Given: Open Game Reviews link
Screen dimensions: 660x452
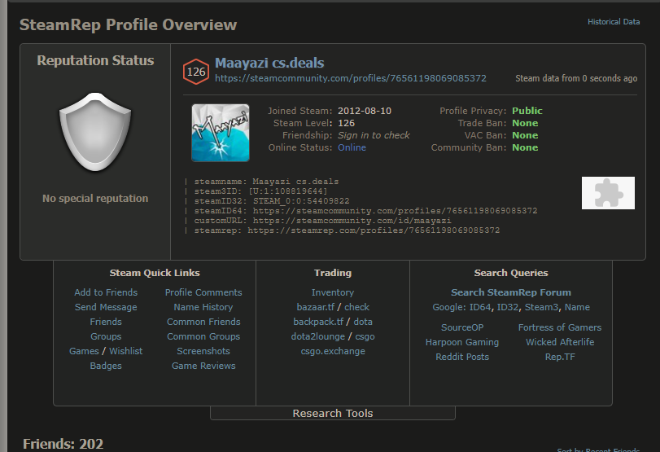Looking at the screenshot, I should coord(203,366).
